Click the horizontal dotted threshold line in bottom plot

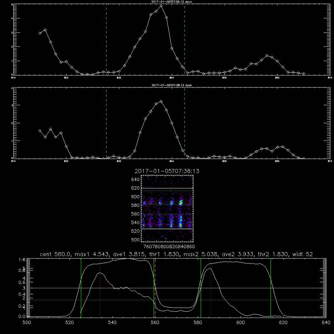click(176, 300)
